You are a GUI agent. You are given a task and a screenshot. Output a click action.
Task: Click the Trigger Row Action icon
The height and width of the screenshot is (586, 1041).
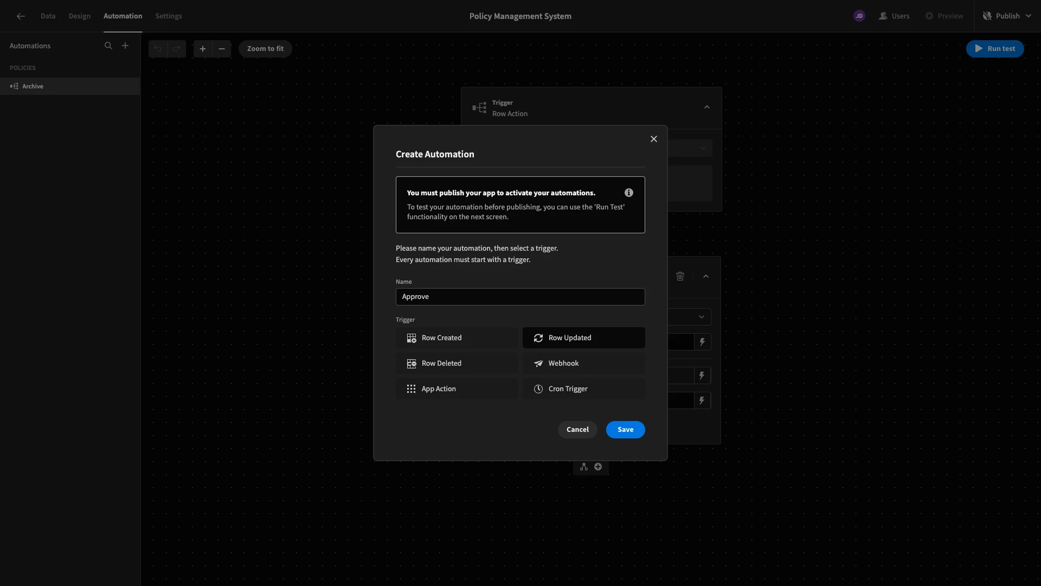(x=479, y=108)
